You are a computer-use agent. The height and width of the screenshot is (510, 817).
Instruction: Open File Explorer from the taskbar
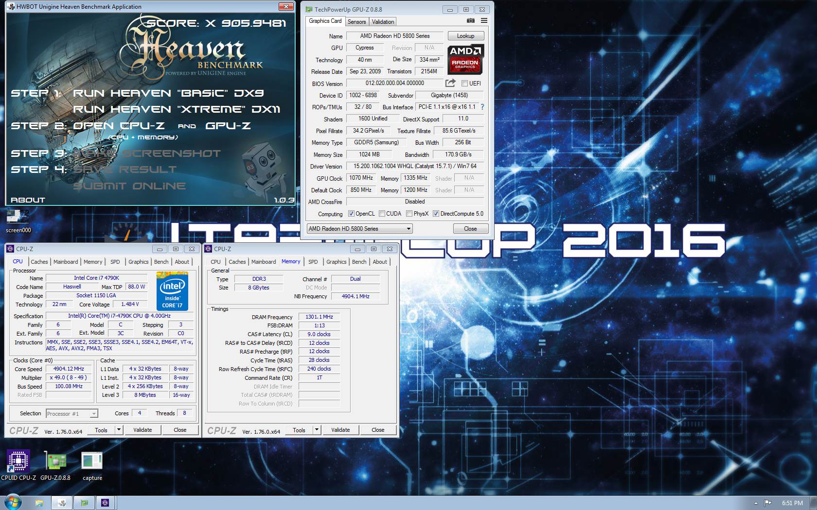(x=39, y=503)
